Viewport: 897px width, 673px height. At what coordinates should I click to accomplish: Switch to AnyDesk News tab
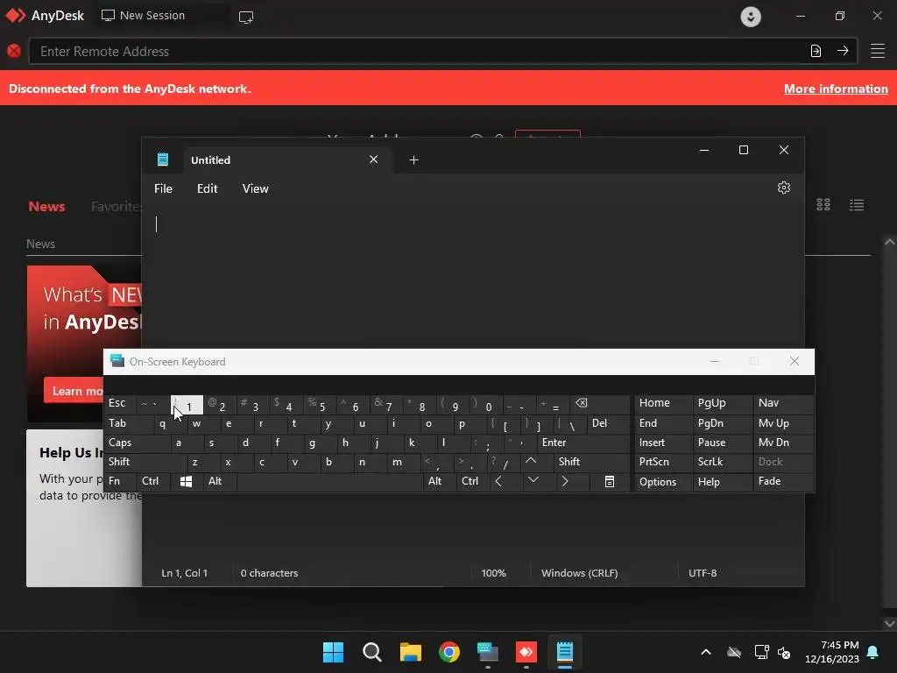point(46,207)
